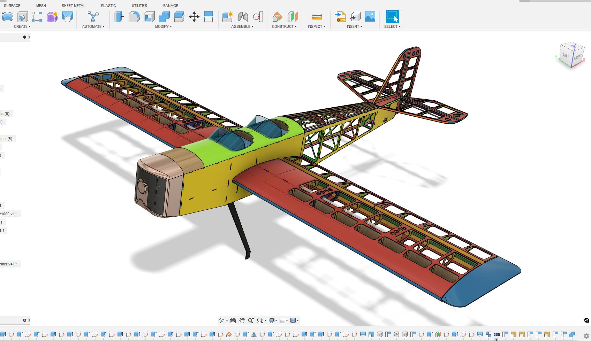Click the Insert SVG icon
Image resolution: width=591 pixels, height=341 pixels.
340,17
